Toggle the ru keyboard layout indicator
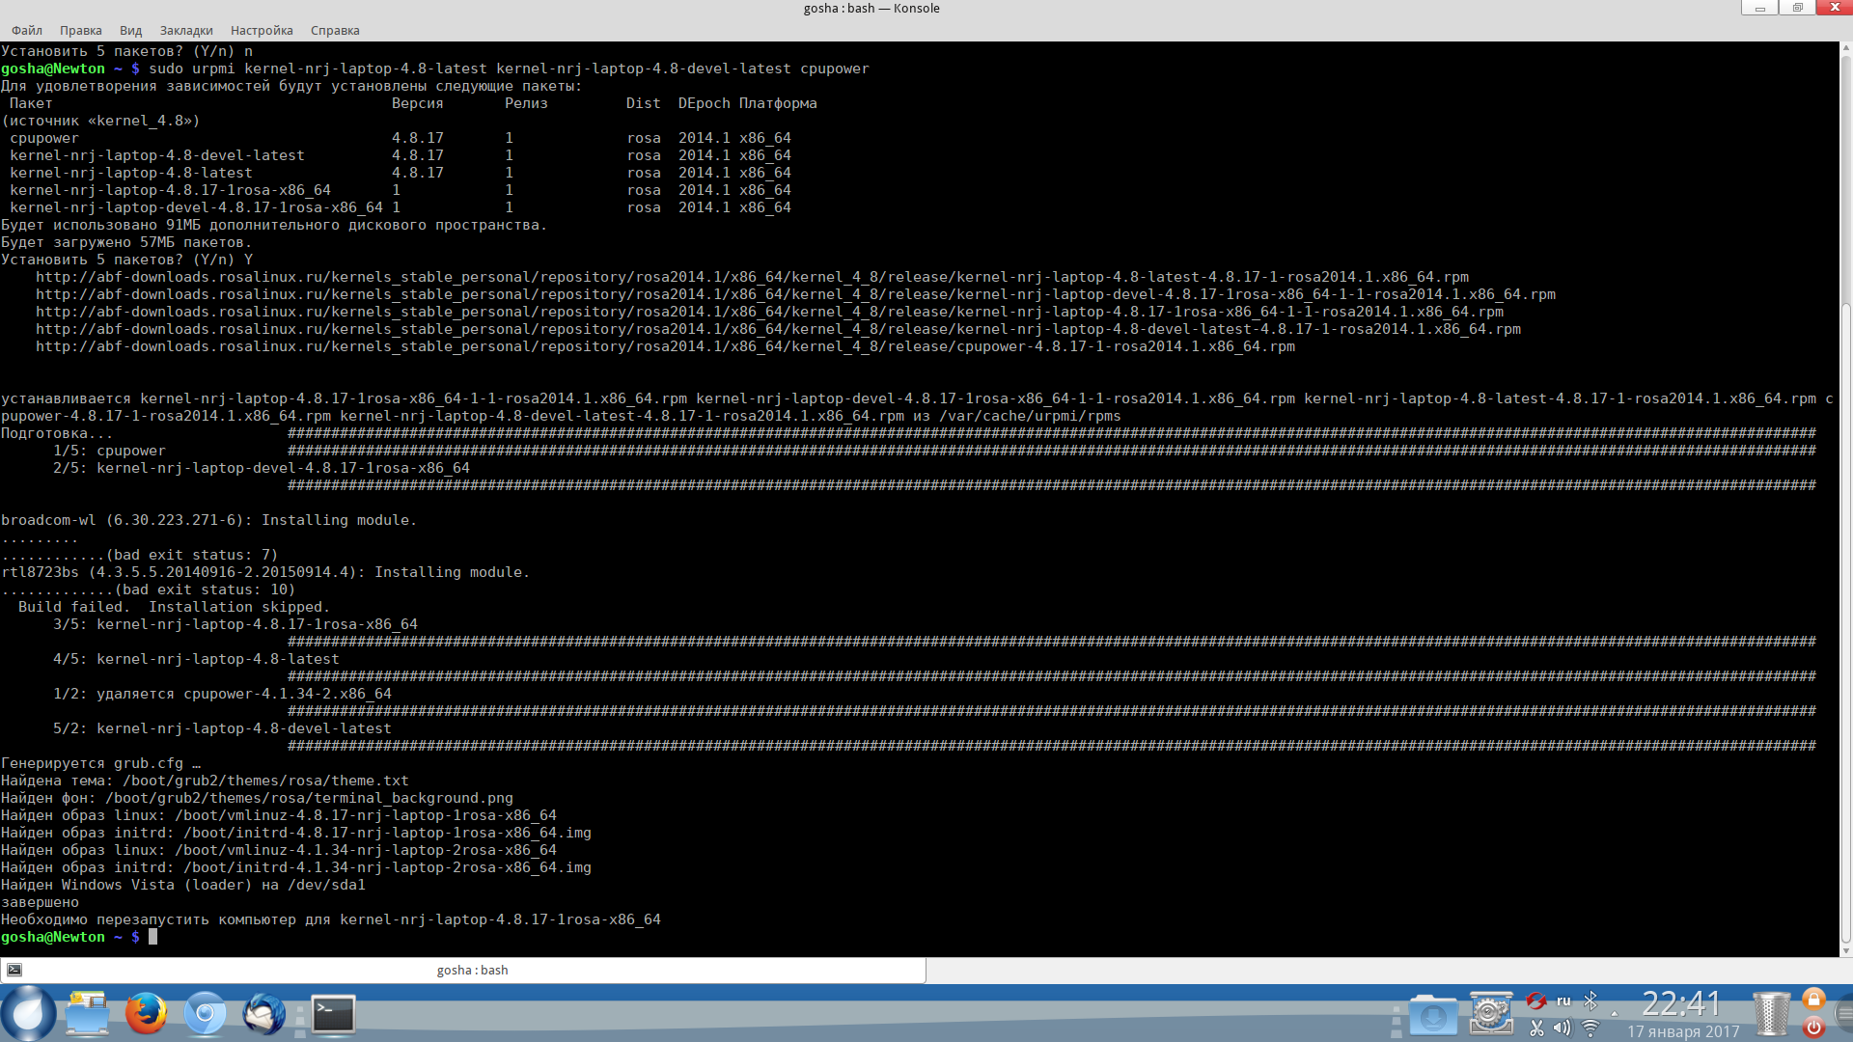The width and height of the screenshot is (1853, 1042). point(1563,1001)
